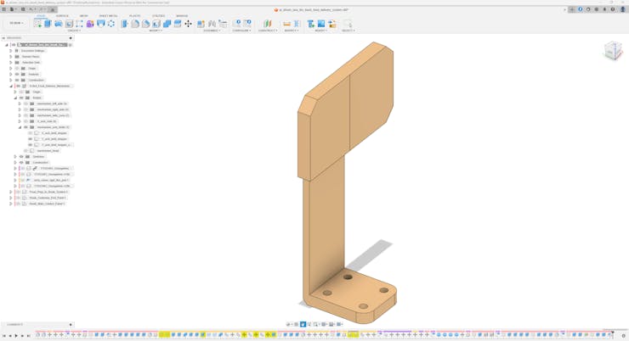Screen dimensions: 629x341
Task: Open the MODIFY menu label
Action: click(156, 31)
